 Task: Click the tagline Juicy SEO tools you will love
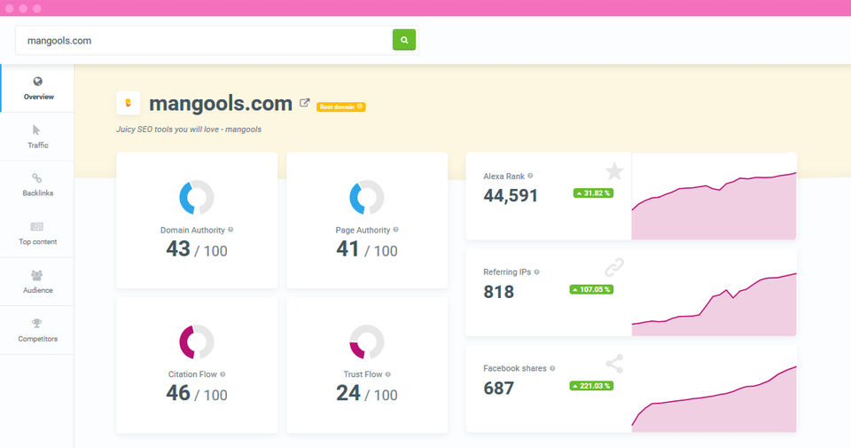click(189, 130)
